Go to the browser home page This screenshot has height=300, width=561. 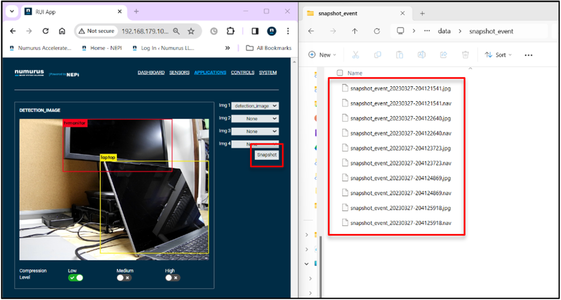click(x=62, y=31)
